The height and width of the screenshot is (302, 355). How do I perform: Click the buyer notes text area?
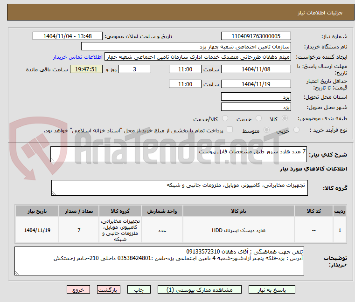click(x=159, y=261)
